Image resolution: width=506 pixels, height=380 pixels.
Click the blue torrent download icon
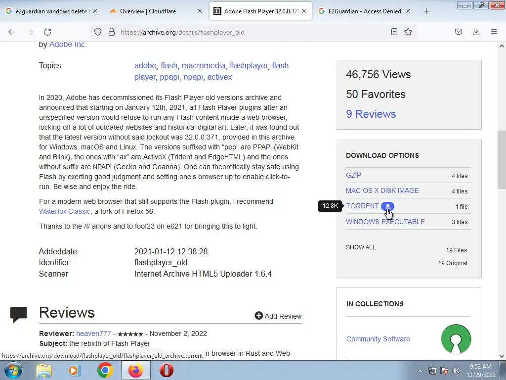pos(387,206)
